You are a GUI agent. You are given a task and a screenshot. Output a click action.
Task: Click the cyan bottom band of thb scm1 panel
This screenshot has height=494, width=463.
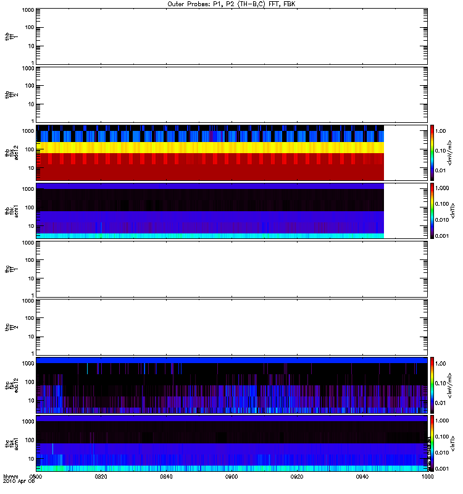point(210,236)
